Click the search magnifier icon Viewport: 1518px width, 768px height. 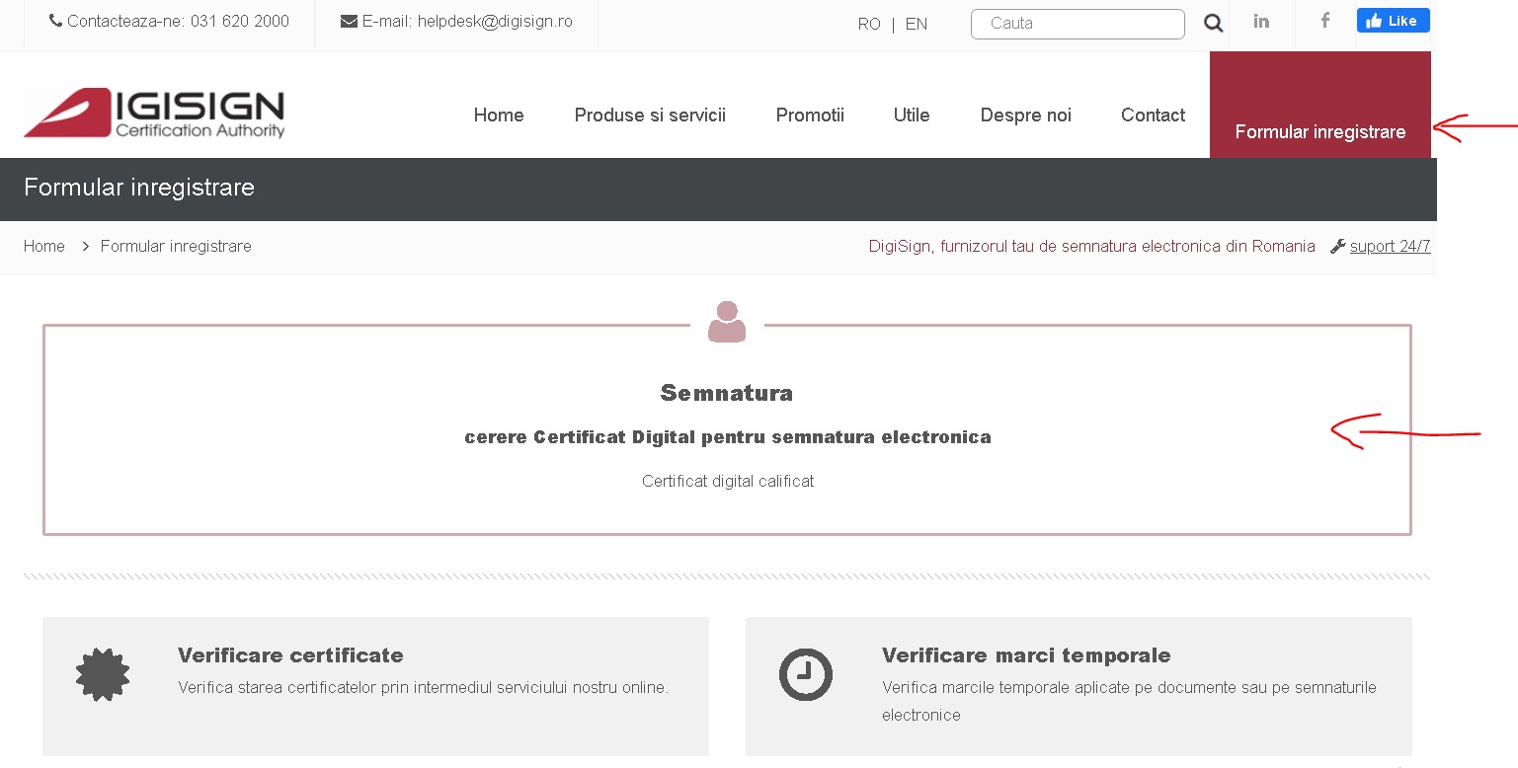(x=1213, y=23)
